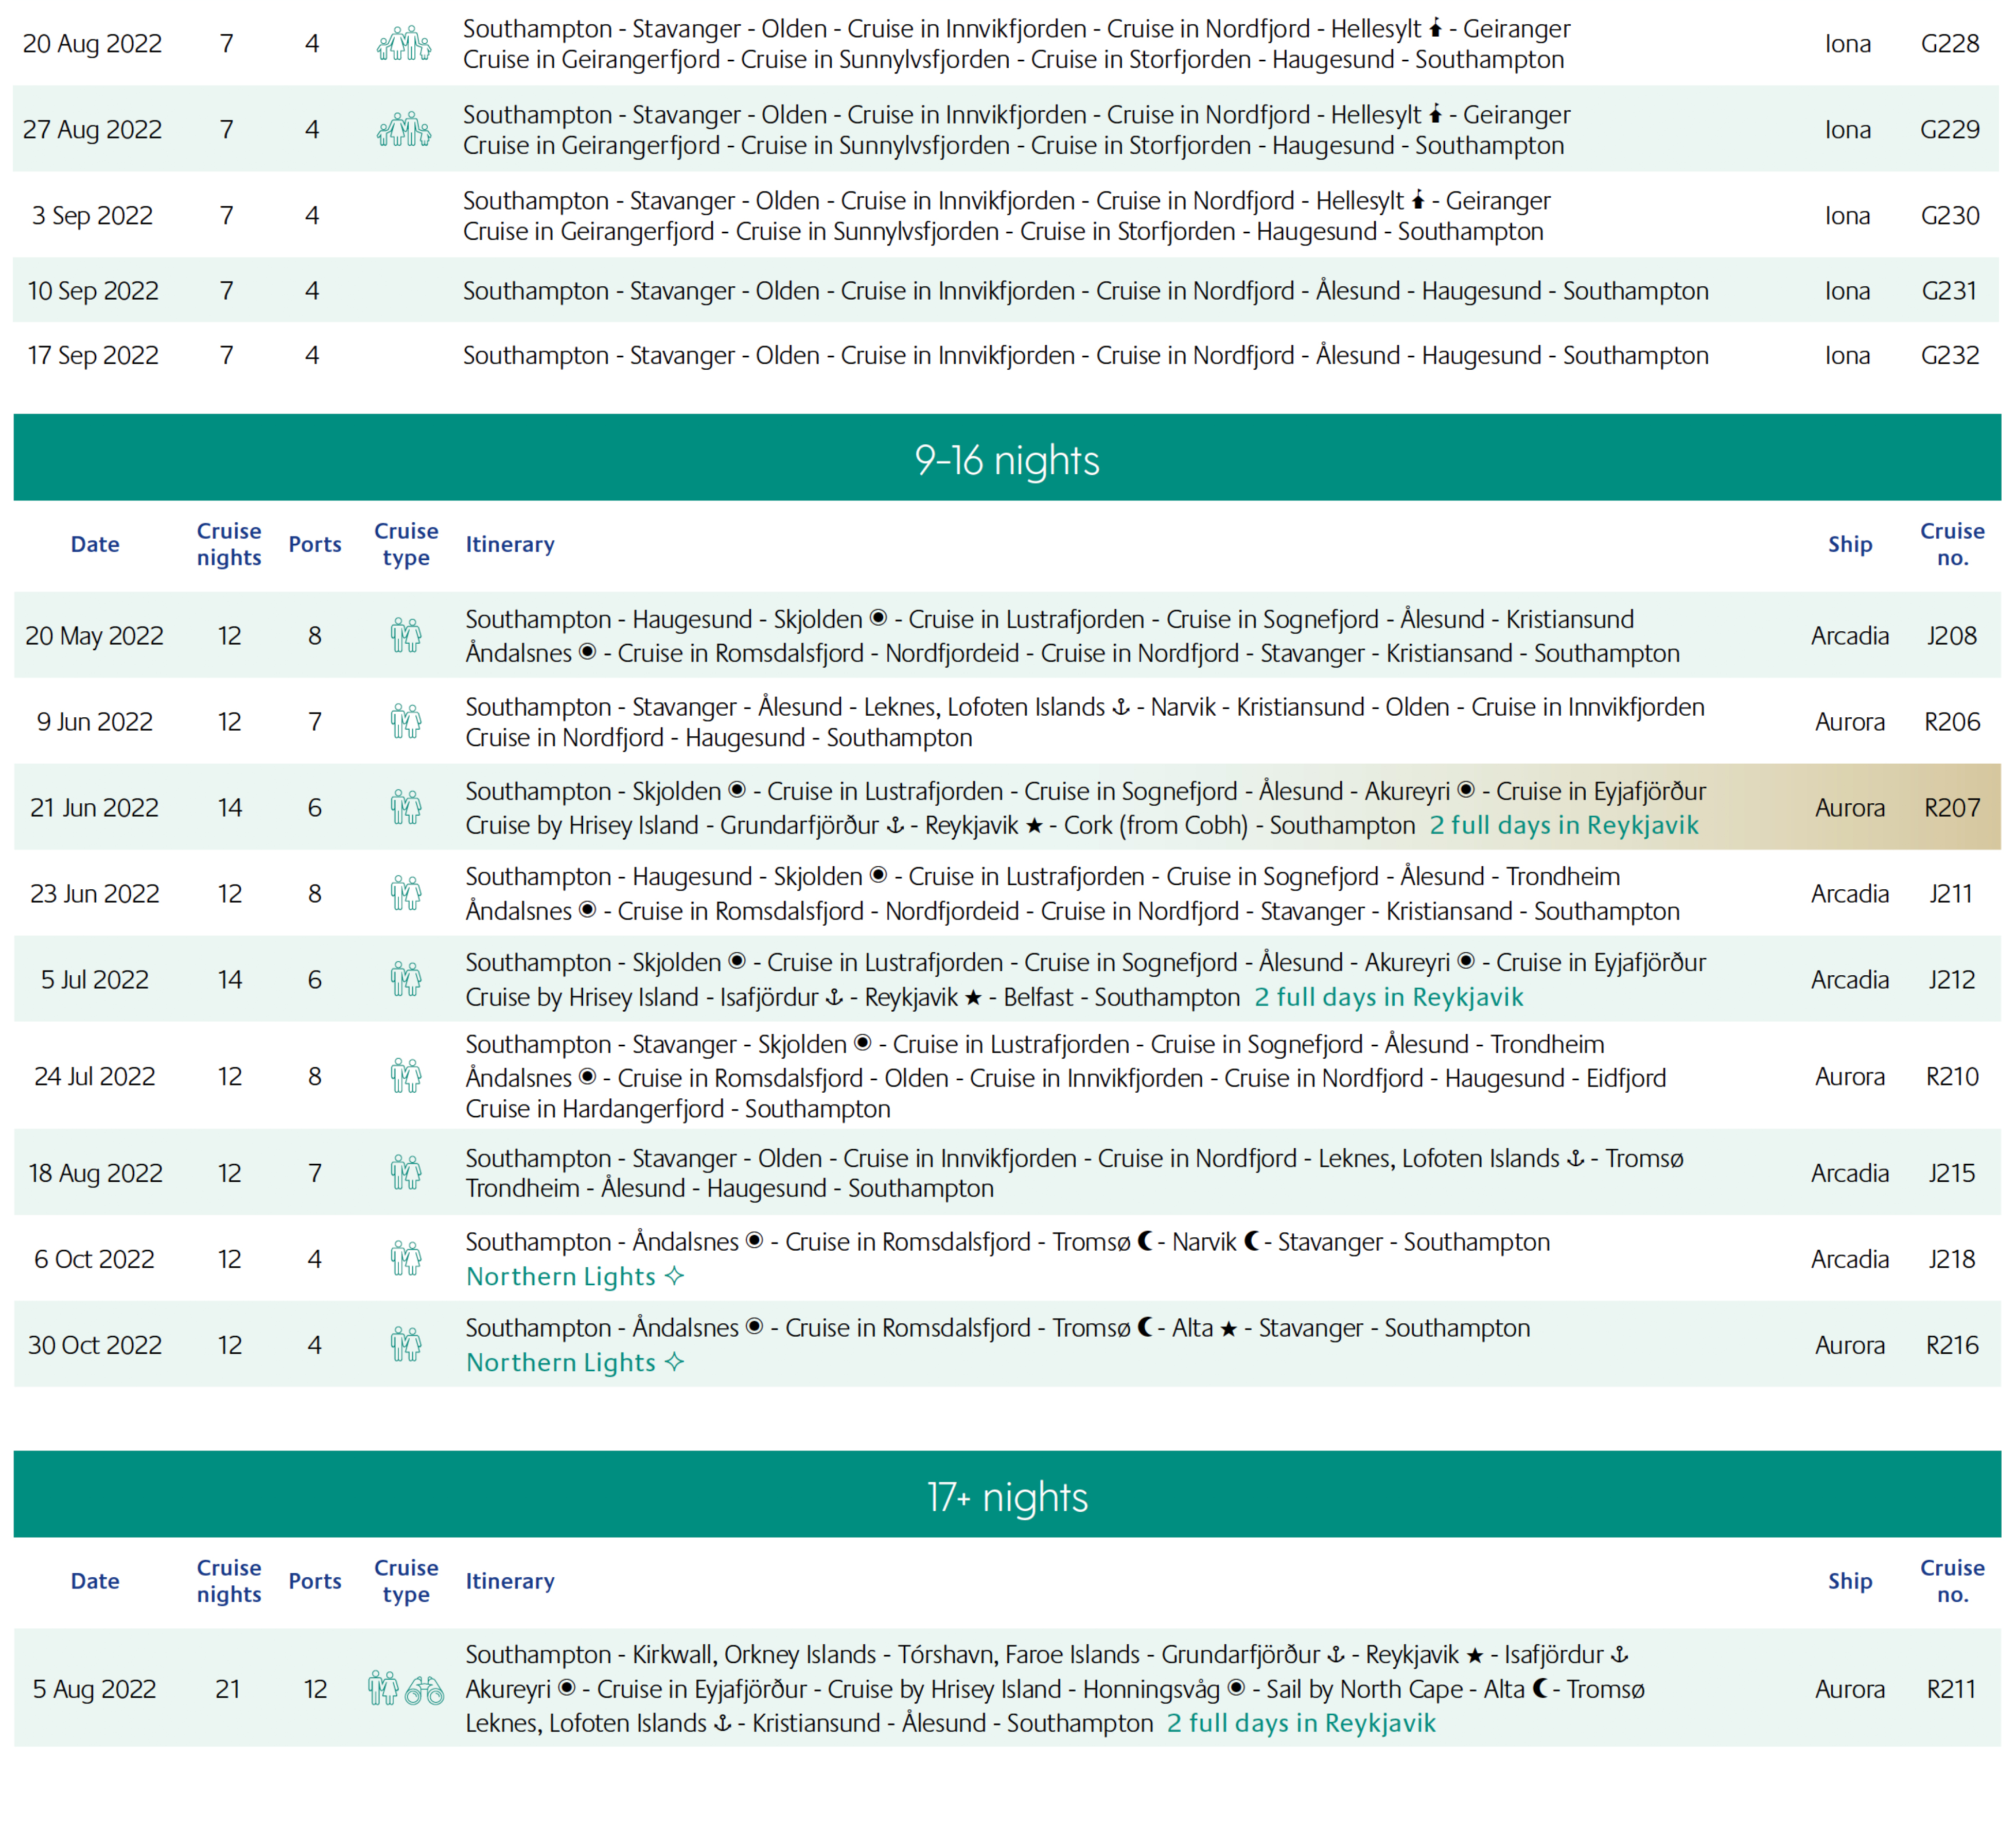2016x1830 pixels.
Task: Click the date 21 Jun 2022
Action: click(x=94, y=807)
